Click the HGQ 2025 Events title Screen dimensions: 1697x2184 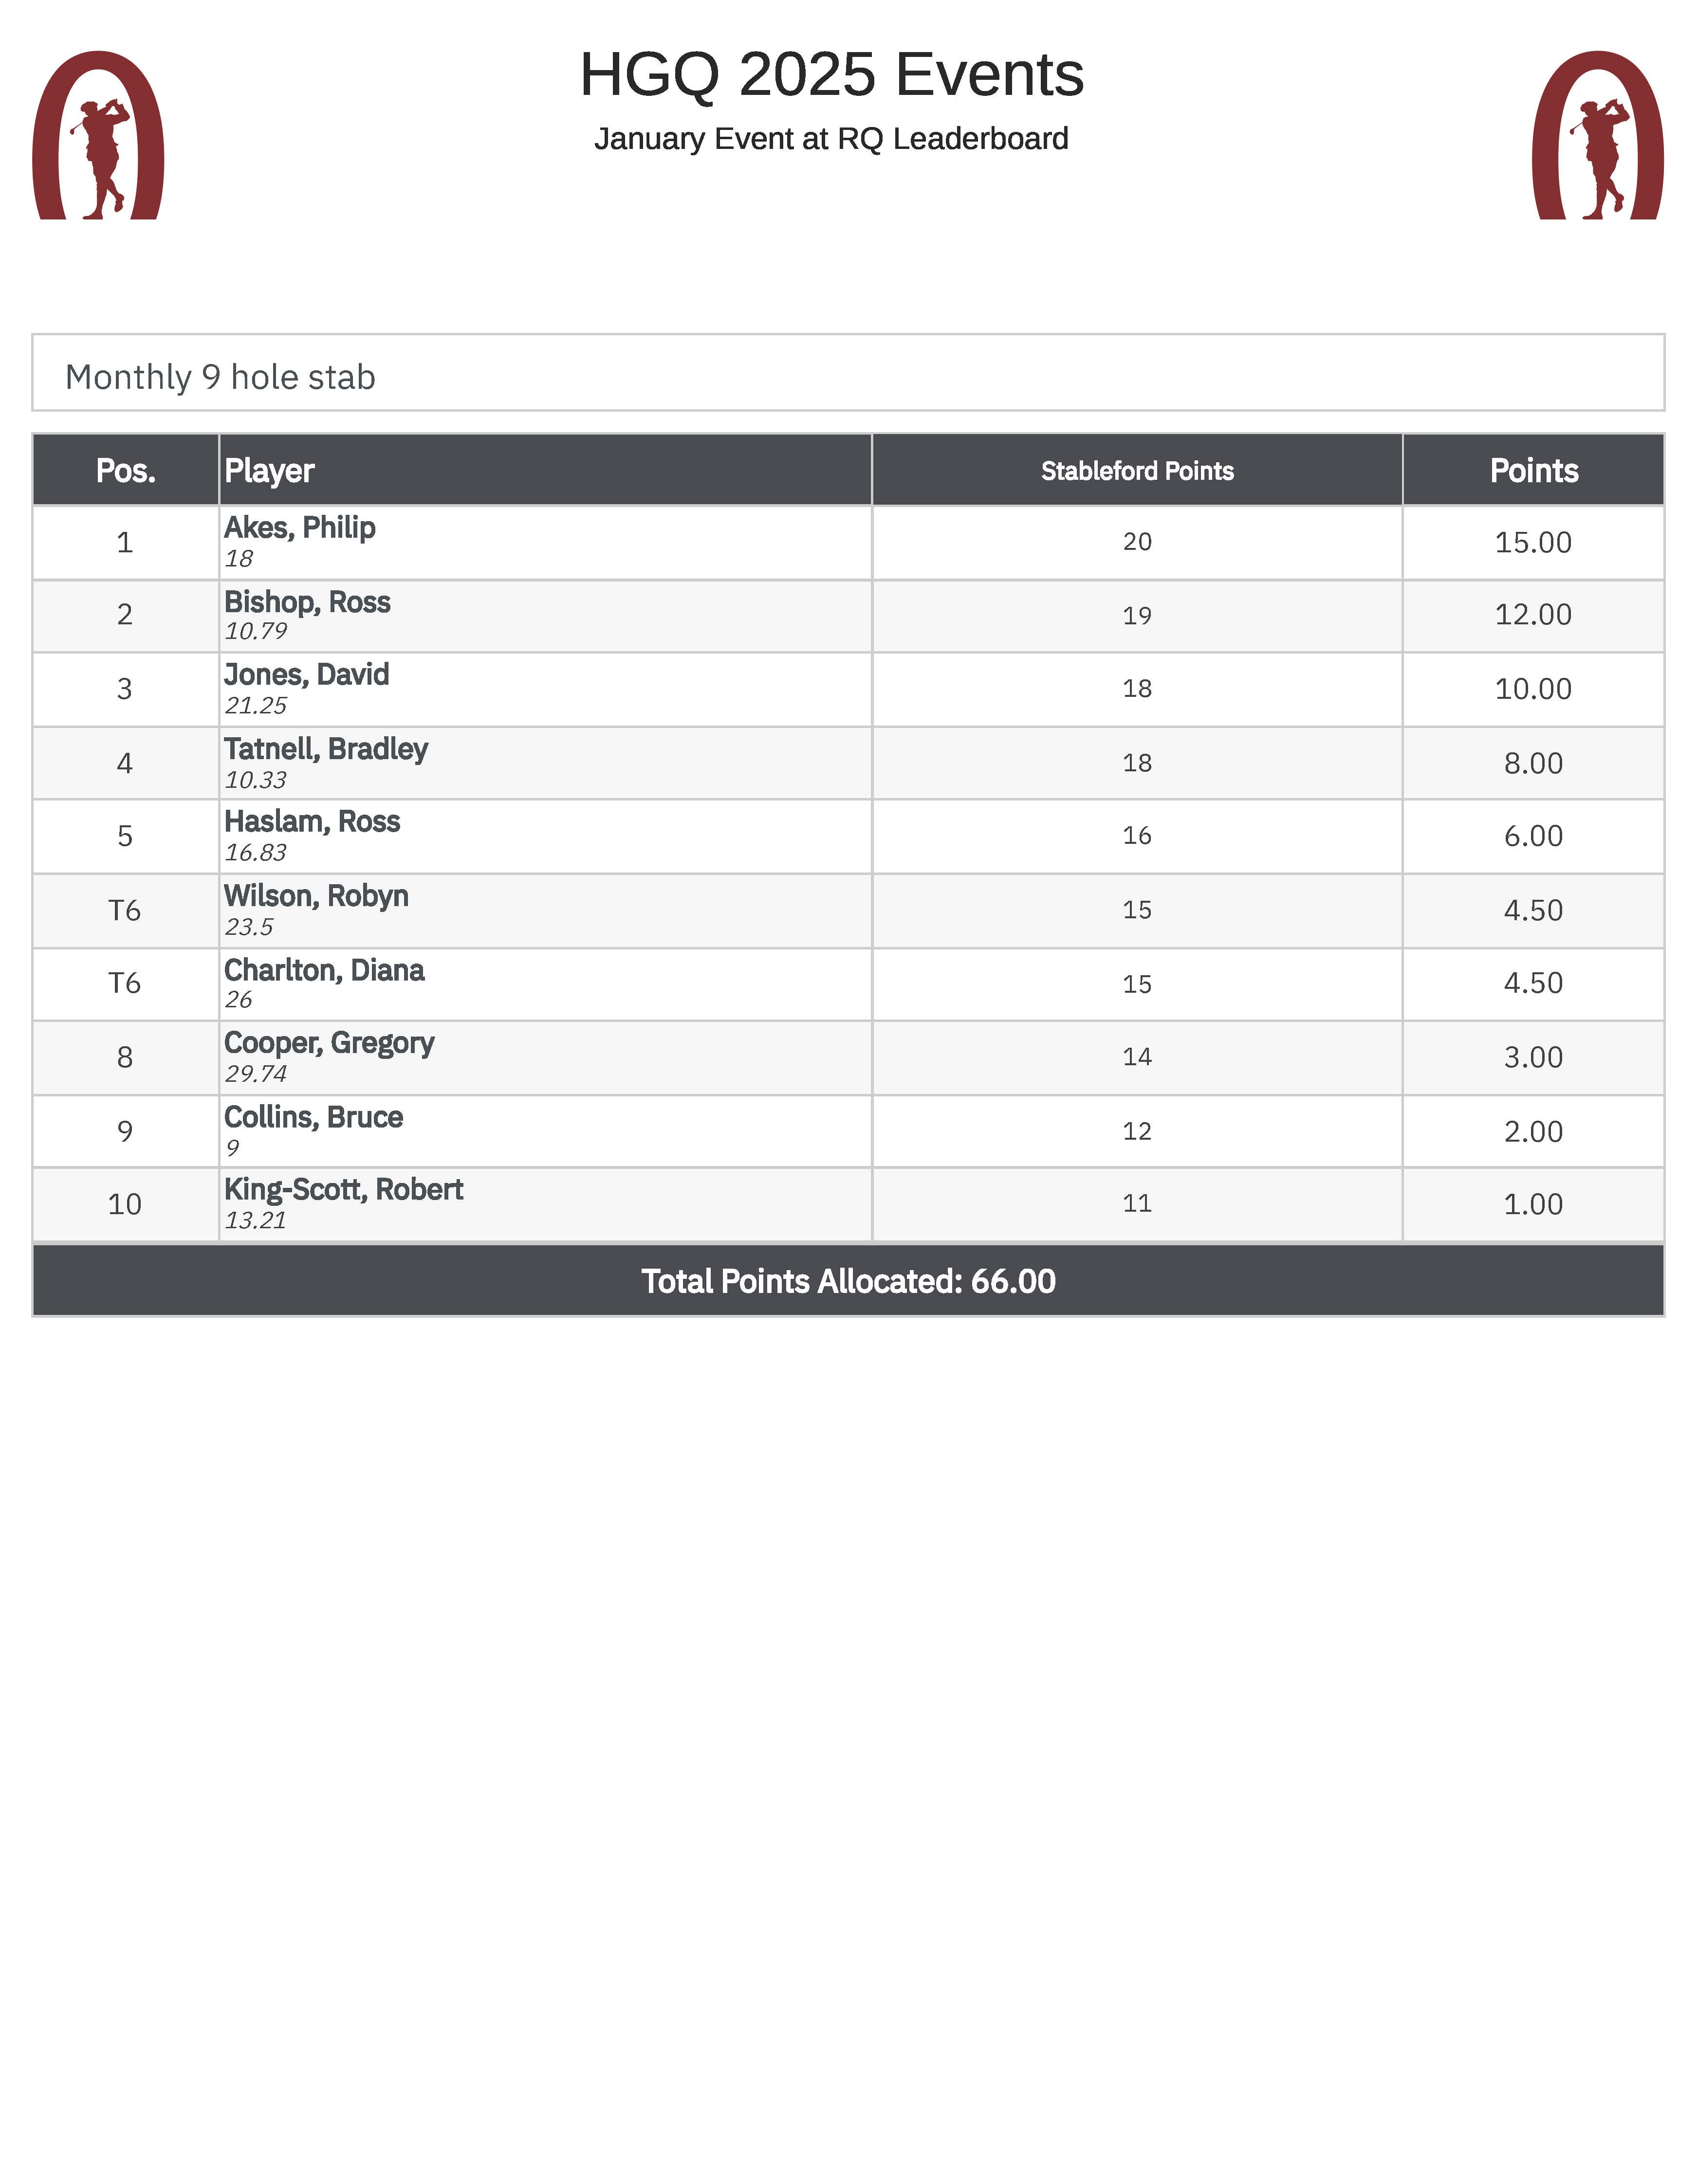[831, 75]
